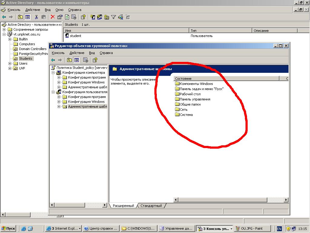Screen dimensions: 310x233
Task: Click the red Delete icon in Active Directory toolbar
Action: pos(53,17)
